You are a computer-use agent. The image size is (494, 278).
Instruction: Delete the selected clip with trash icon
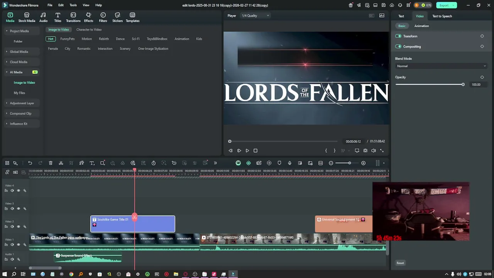[x=51, y=163]
